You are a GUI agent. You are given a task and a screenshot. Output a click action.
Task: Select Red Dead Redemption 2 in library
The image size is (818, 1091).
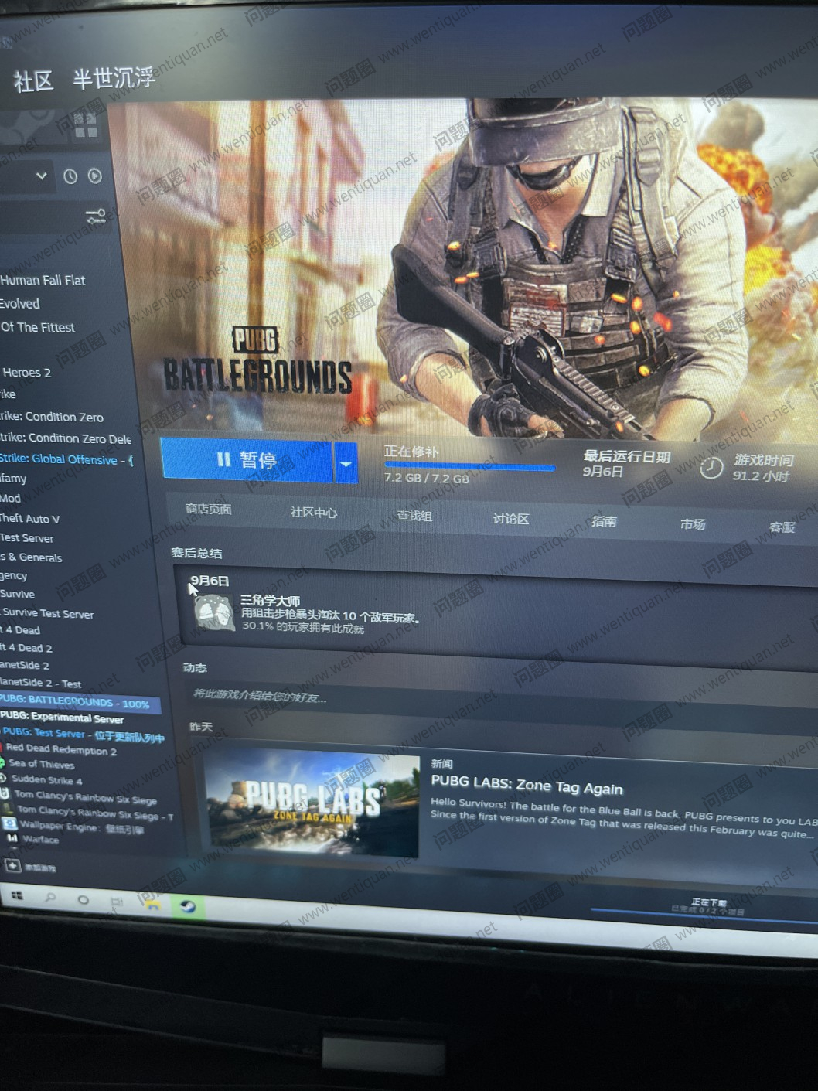click(x=61, y=749)
